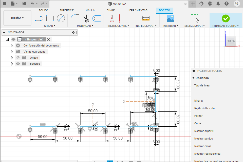This screenshot has height=162, width=243.
Task: Open the DISEÑO workspace dropdown
Action: pos(17,18)
